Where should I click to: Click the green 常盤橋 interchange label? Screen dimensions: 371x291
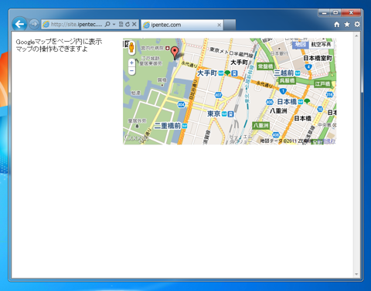[265, 66]
